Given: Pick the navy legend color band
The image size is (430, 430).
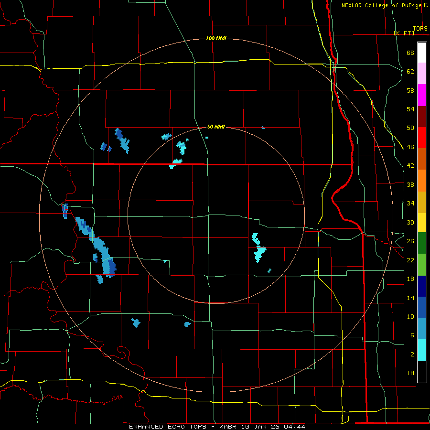Looking at the screenshot, I should click(422, 286).
